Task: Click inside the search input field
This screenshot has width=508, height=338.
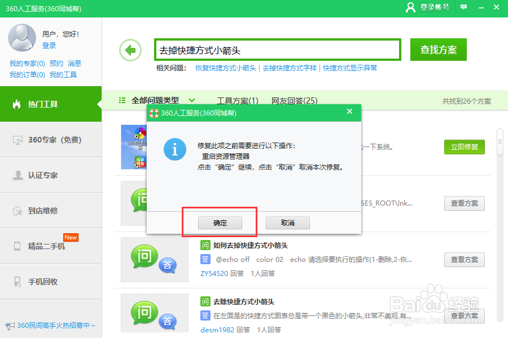Action: [x=277, y=50]
